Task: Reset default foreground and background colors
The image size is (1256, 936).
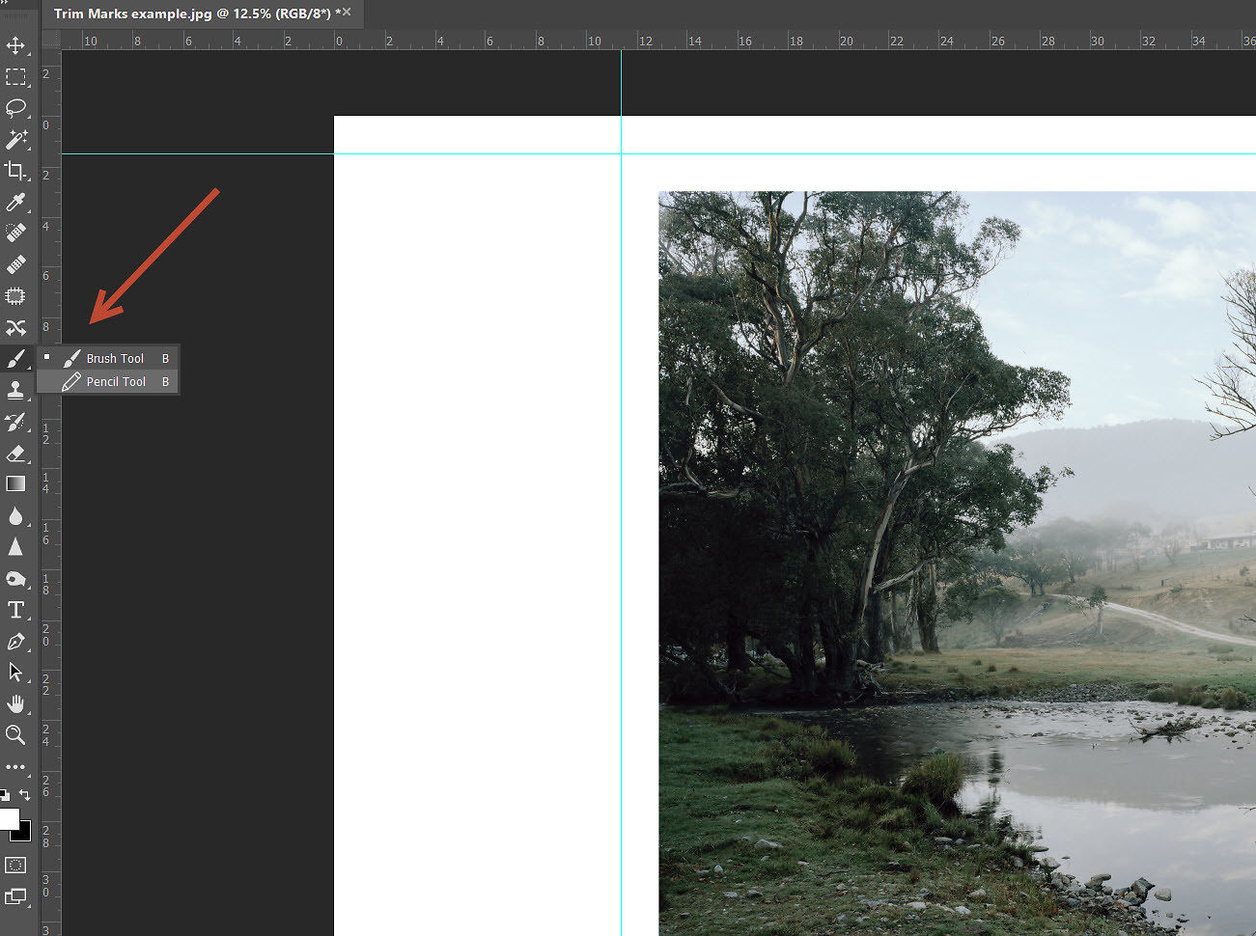Action: pyautogui.click(x=5, y=793)
